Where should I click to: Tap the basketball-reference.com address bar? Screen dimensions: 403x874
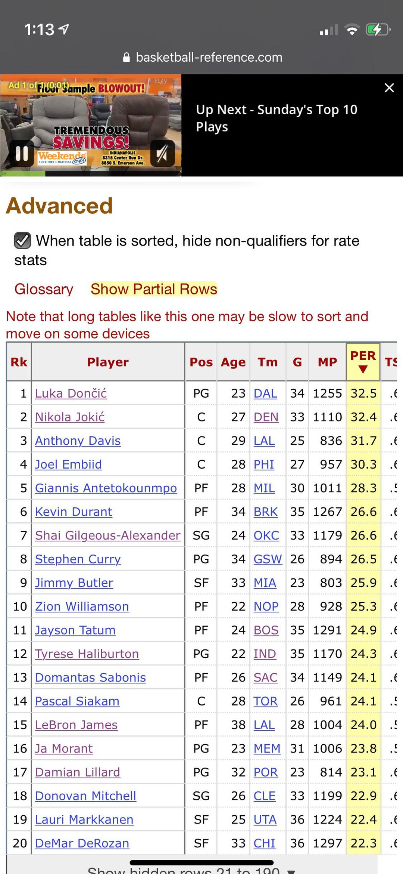click(x=209, y=58)
